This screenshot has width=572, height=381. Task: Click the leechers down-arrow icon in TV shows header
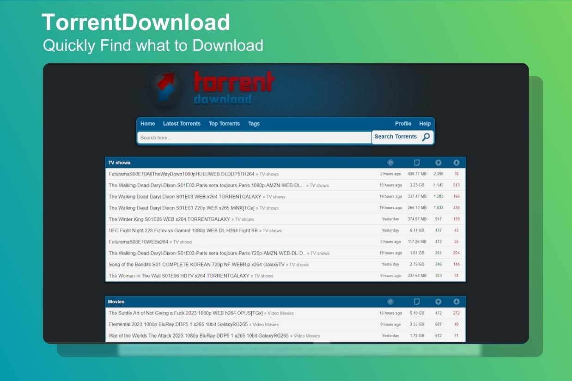point(456,163)
